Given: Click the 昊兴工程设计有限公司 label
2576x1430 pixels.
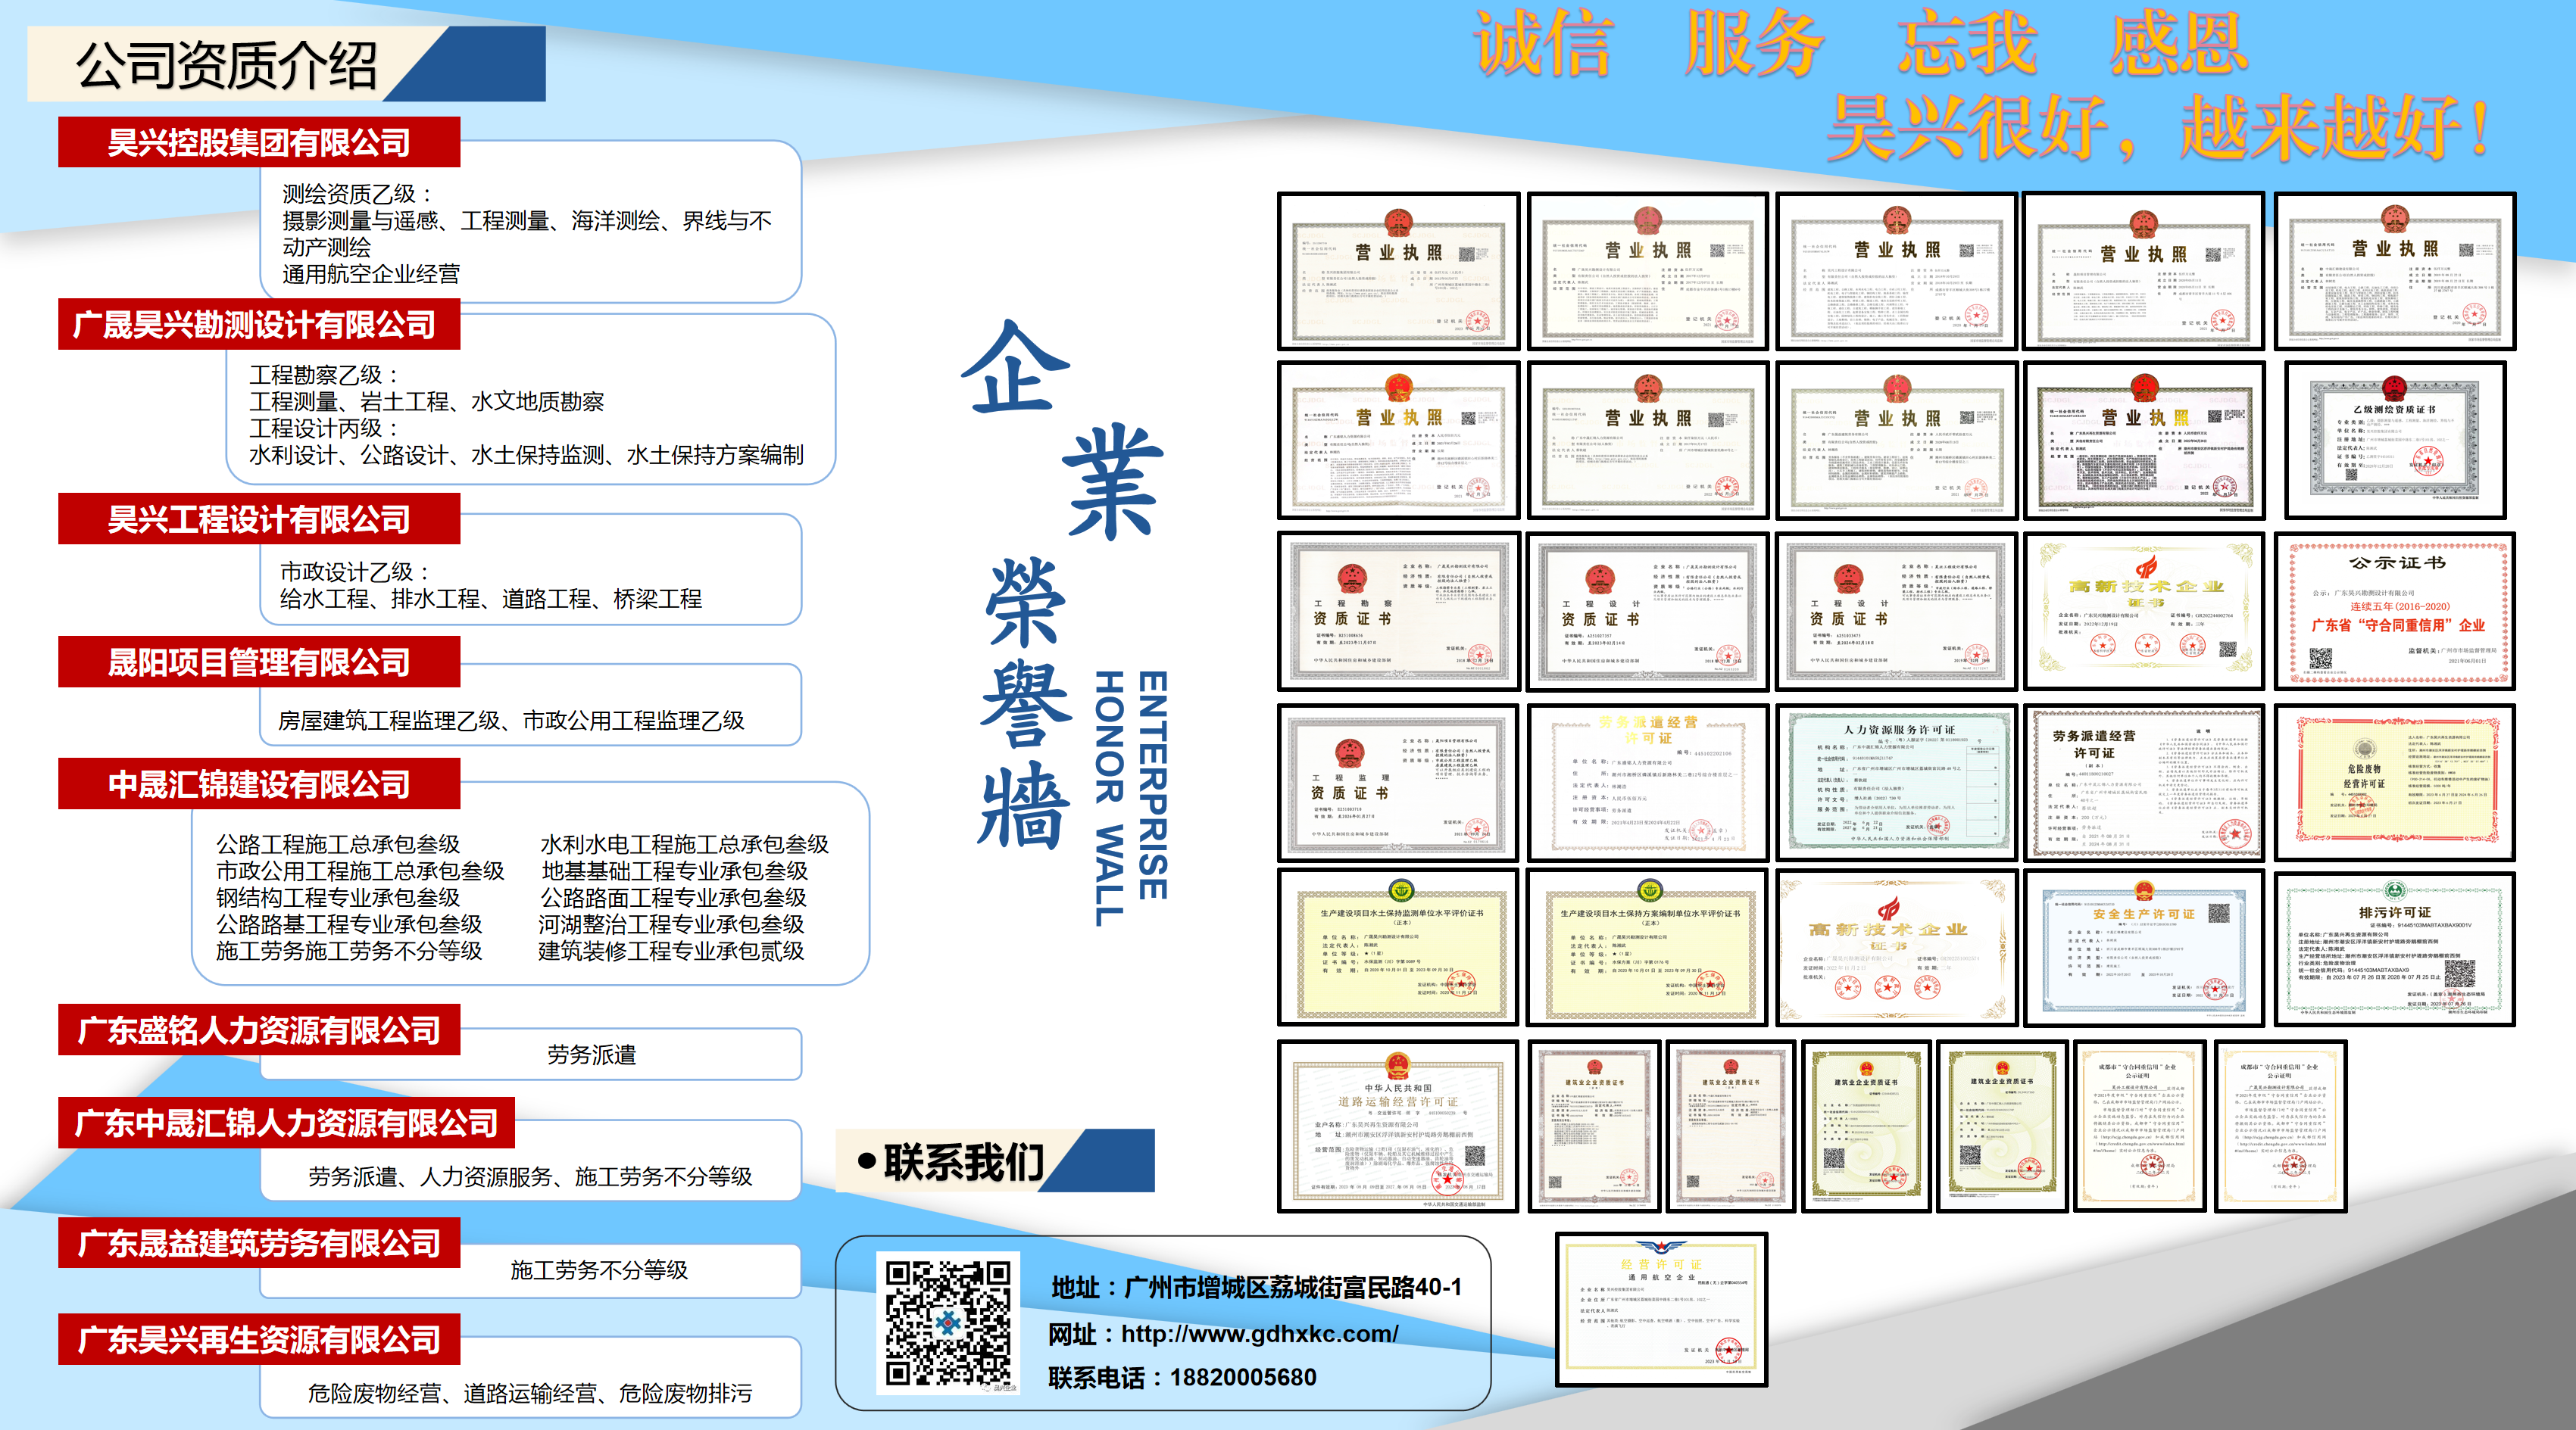Looking at the screenshot, I should click(259, 519).
